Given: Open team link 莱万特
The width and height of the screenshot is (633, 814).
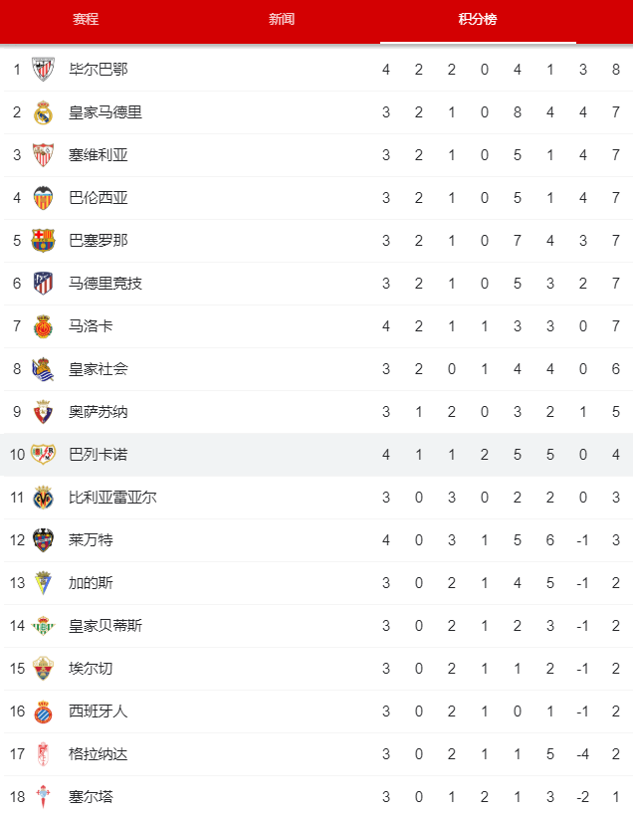Looking at the screenshot, I should pos(91,540).
